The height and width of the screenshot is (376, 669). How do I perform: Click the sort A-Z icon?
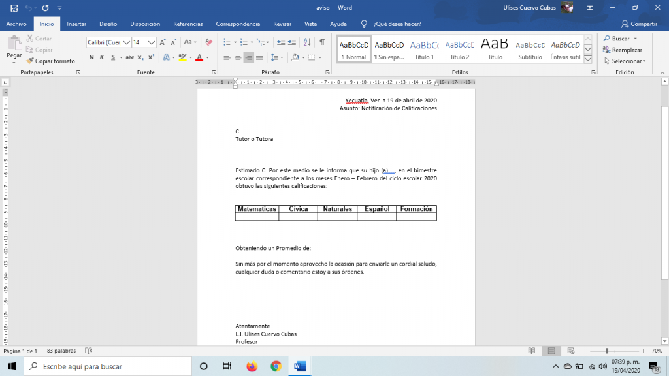tap(304, 42)
